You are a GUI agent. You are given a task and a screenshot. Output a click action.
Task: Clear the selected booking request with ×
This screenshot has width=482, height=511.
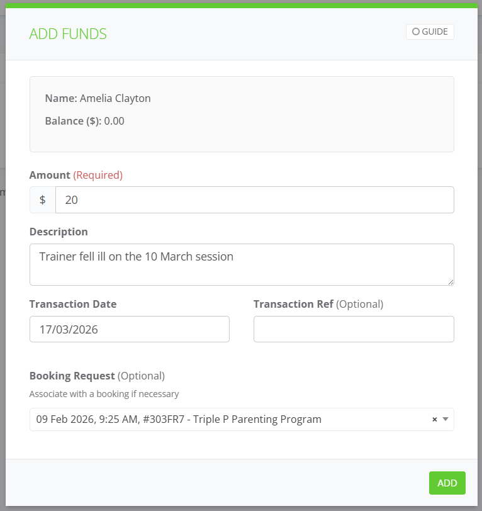[x=434, y=420]
